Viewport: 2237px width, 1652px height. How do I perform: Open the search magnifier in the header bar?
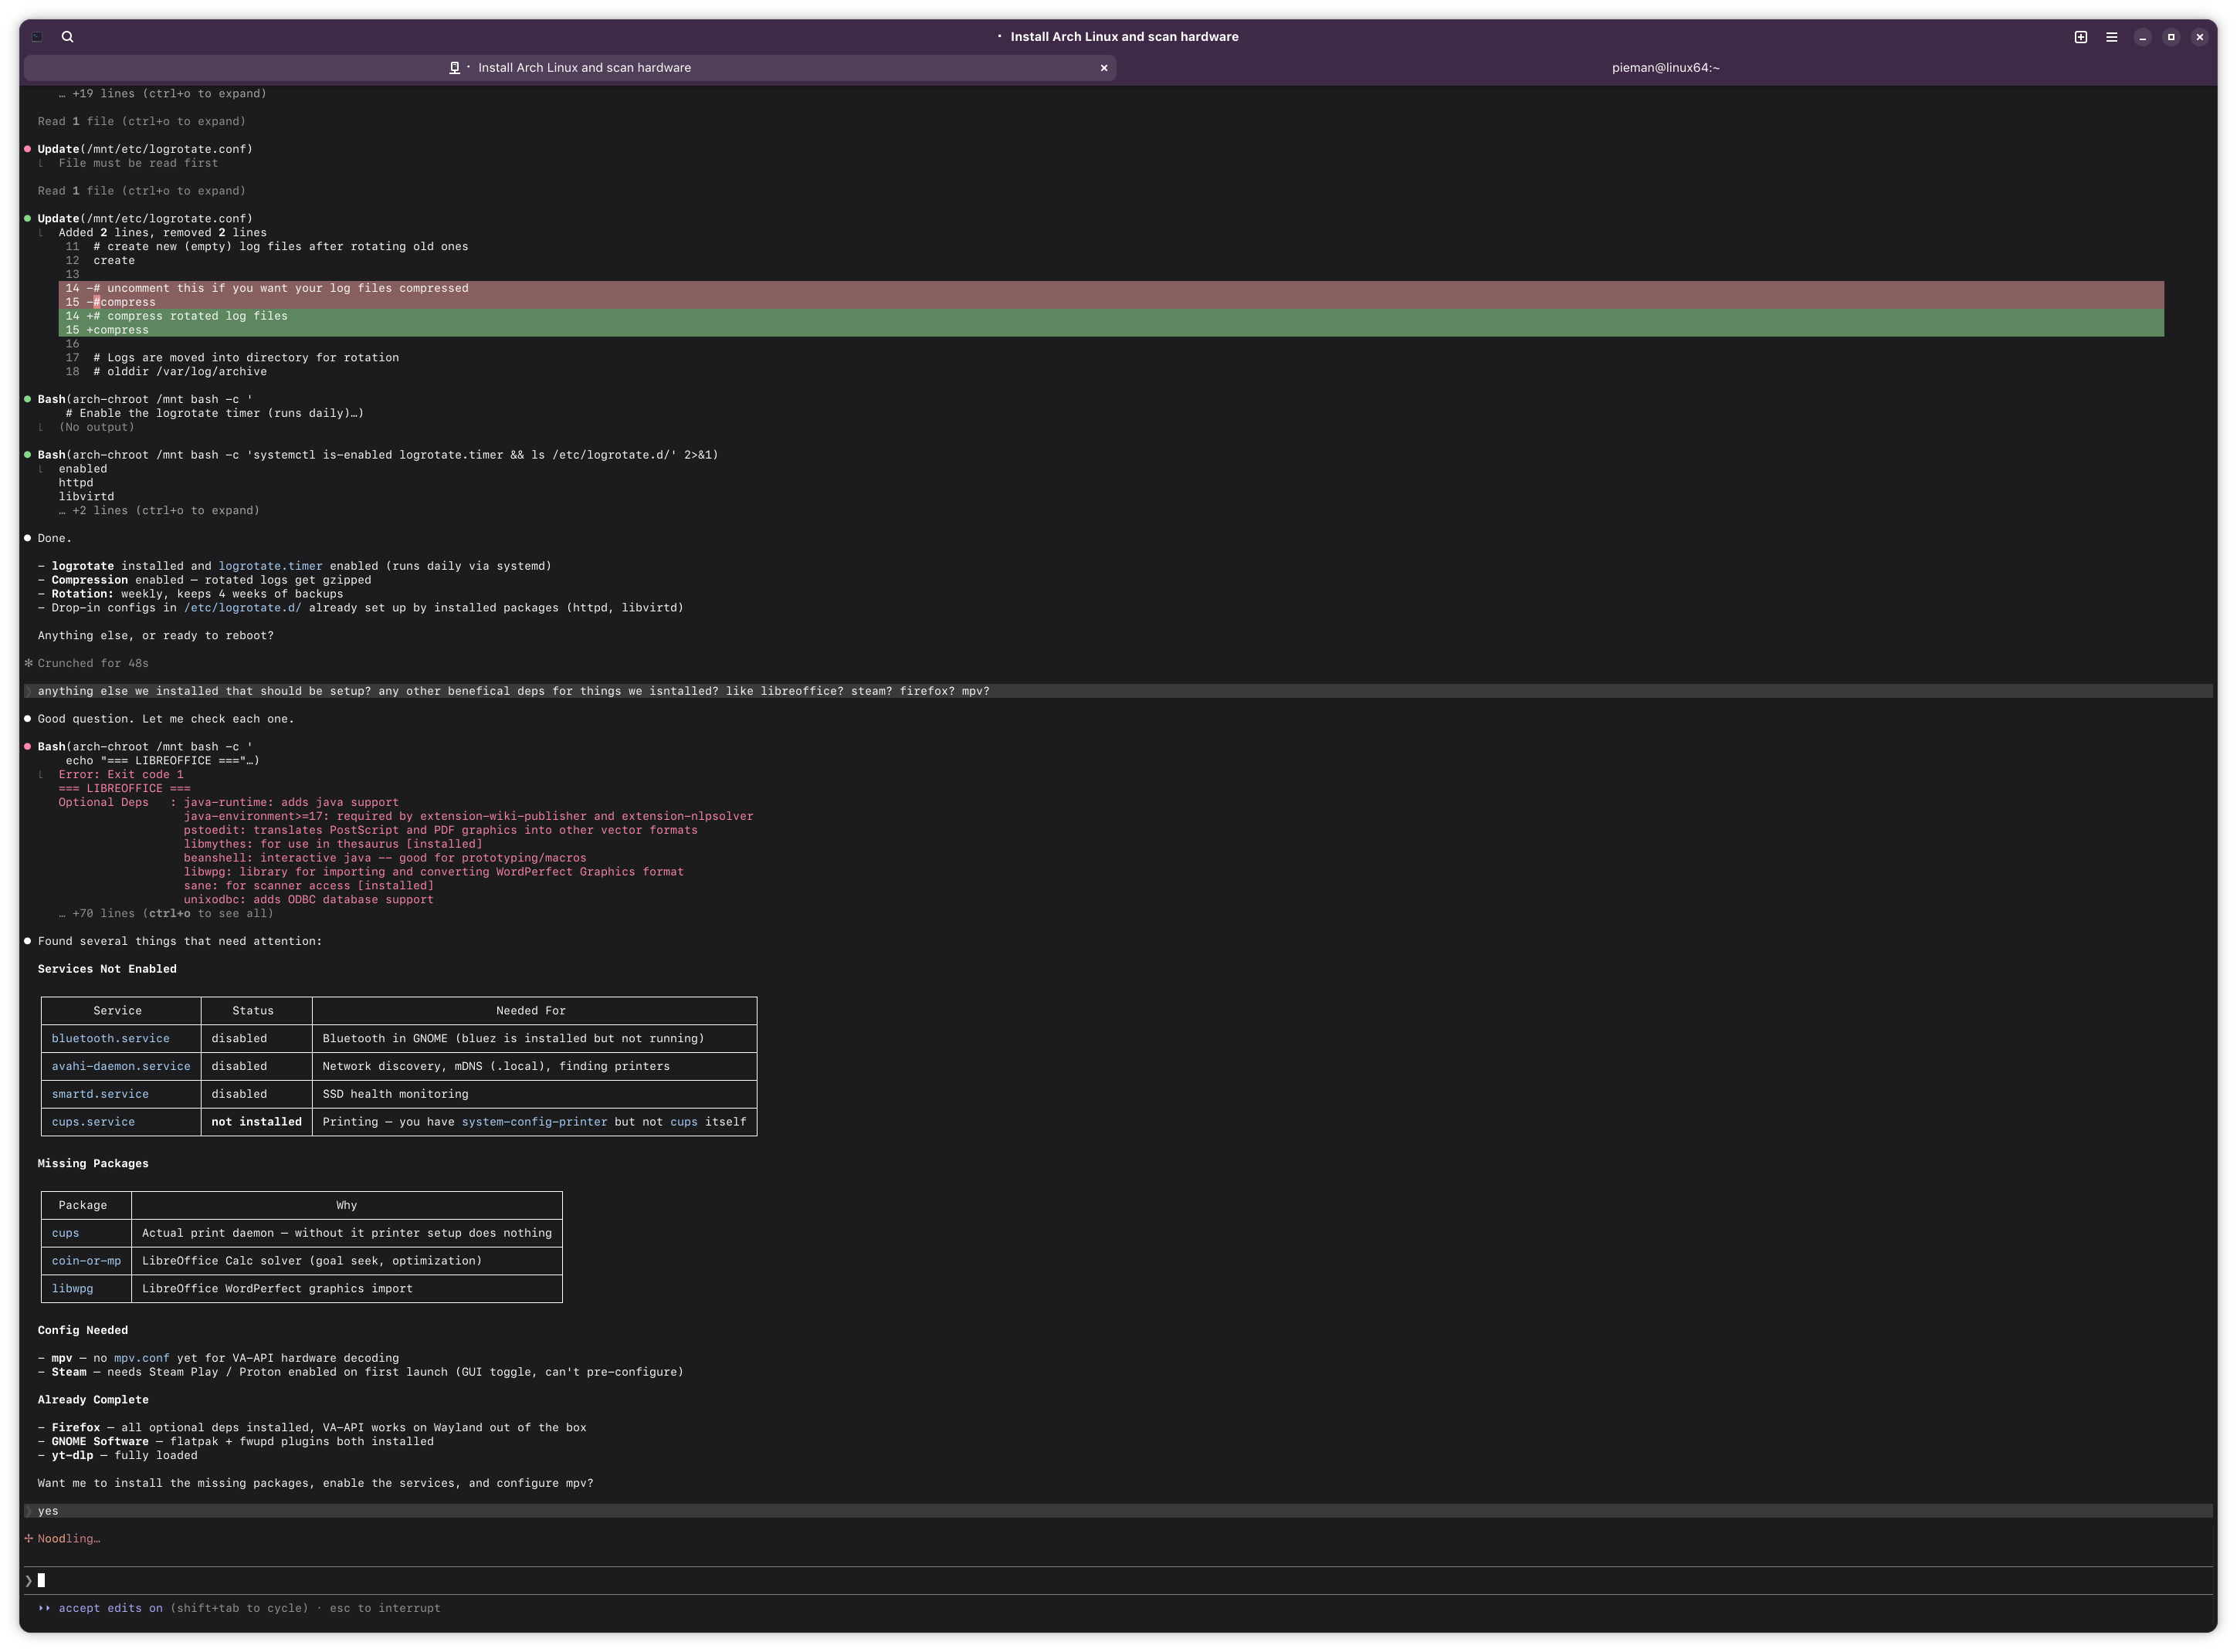coord(67,37)
